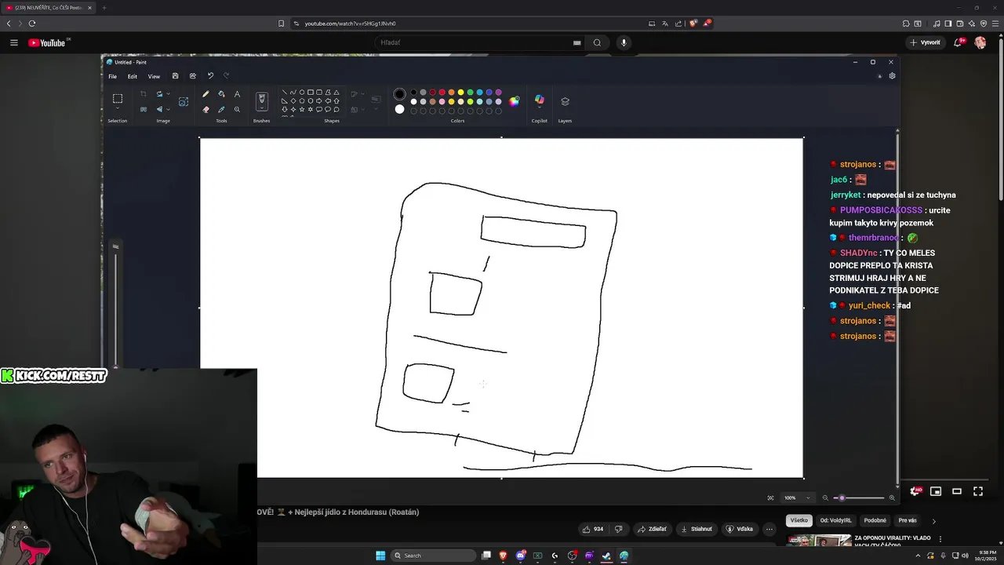
Task: Select the Fill bucket tool in Paint
Action: point(221,94)
